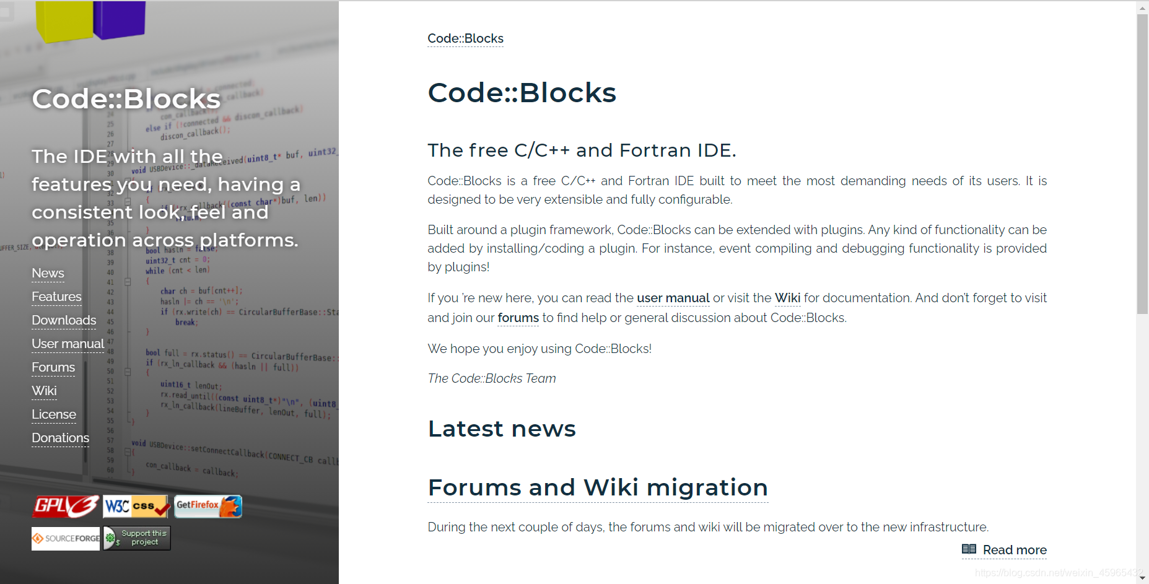Open the Features sidebar link
The height and width of the screenshot is (584, 1149).
[x=56, y=297]
